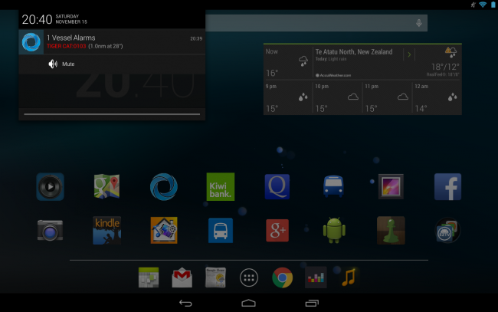Tap the notification shade bottom handle bar

[112, 114]
